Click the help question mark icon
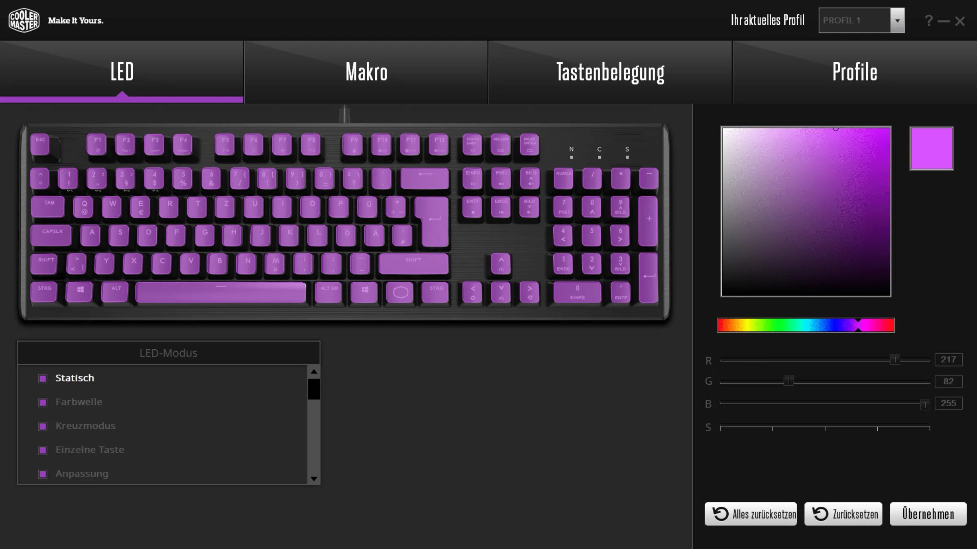 (x=929, y=20)
